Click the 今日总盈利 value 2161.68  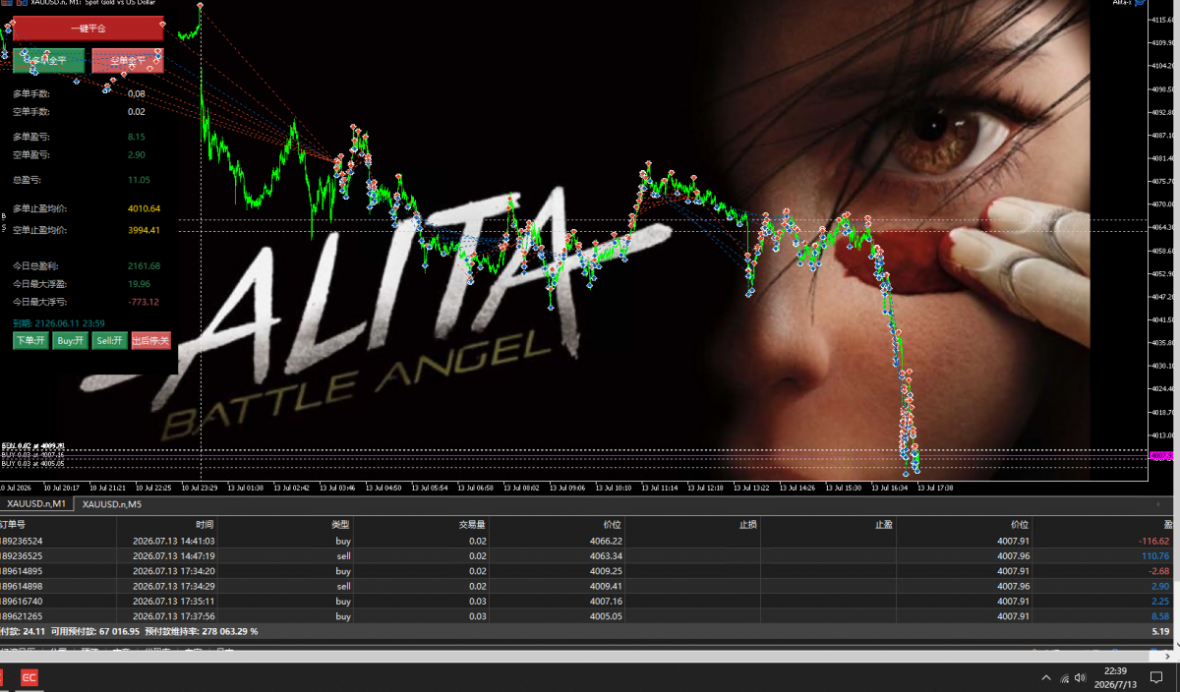[144, 266]
